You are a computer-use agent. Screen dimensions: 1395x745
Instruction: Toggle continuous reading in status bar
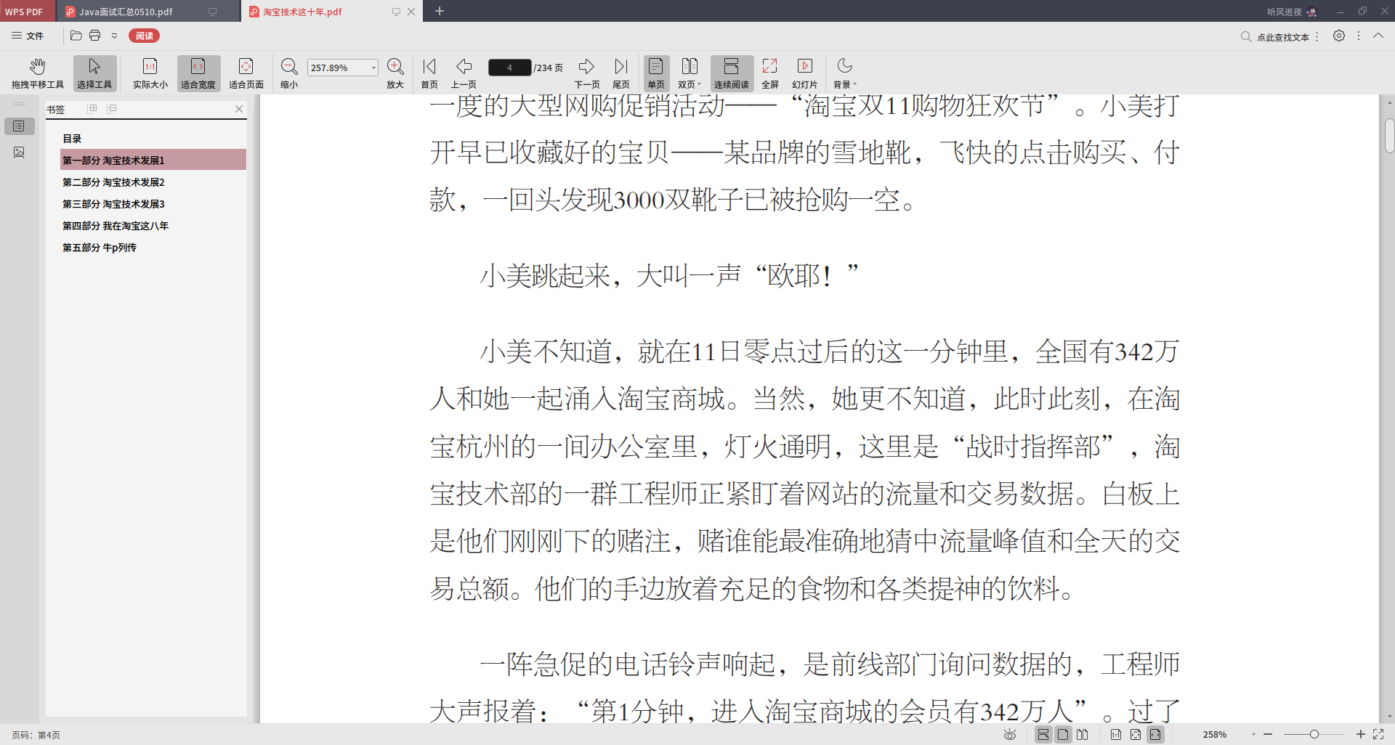[x=1043, y=735]
